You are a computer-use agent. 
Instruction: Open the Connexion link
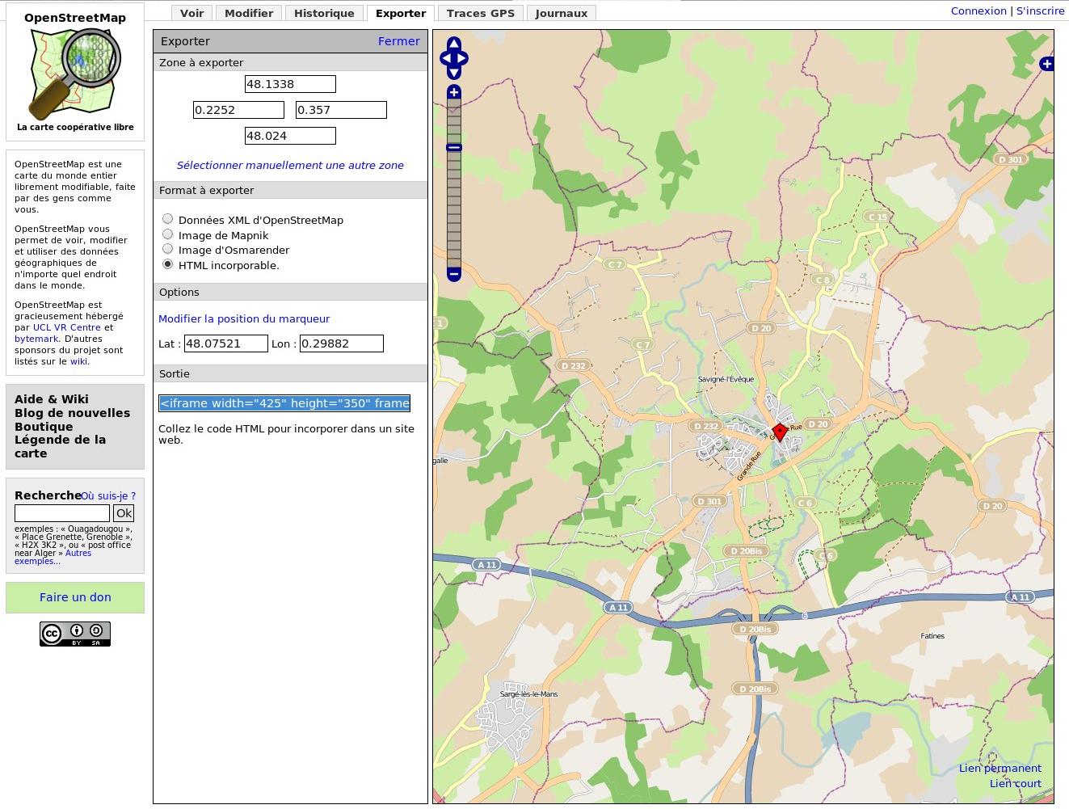[x=979, y=11]
